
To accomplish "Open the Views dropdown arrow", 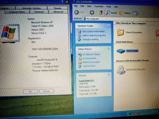I will (x=139, y=14).
